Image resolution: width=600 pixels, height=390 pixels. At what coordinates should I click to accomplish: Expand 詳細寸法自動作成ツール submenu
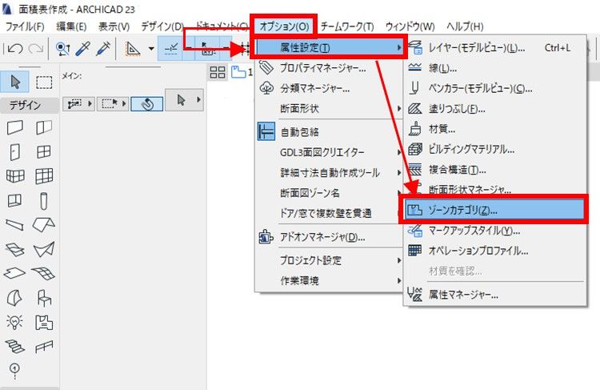pos(329,173)
